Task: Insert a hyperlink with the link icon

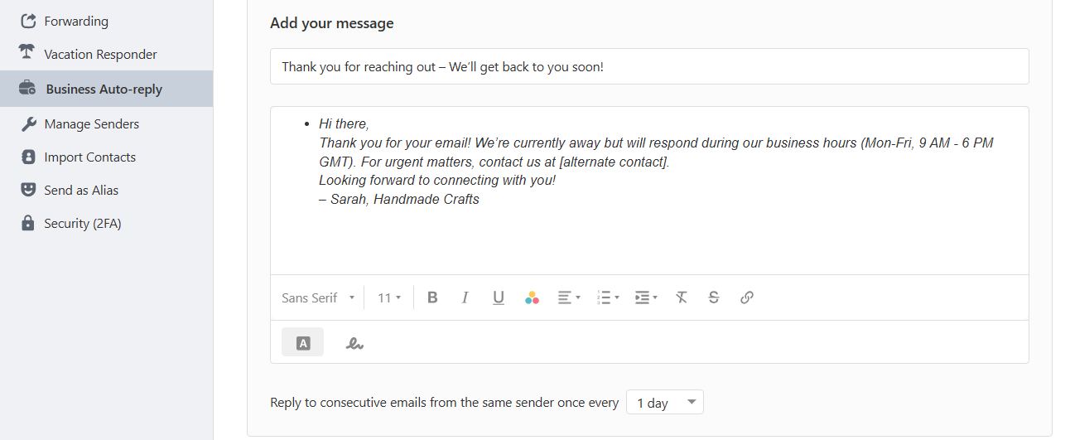Action: (x=747, y=297)
